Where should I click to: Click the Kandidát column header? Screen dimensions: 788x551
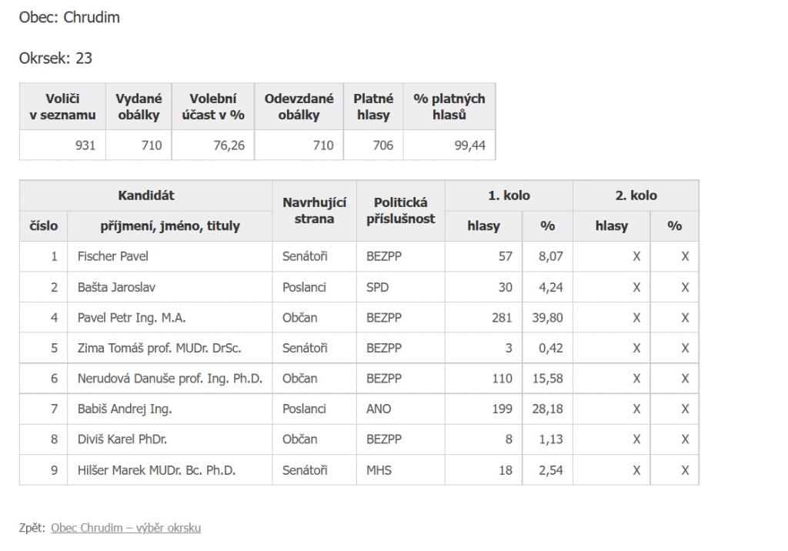tap(145, 195)
